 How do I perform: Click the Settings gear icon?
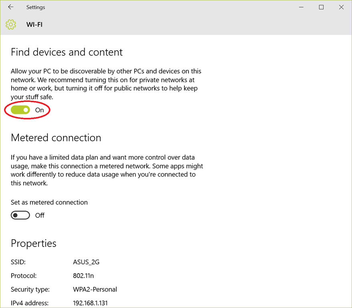[11, 24]
